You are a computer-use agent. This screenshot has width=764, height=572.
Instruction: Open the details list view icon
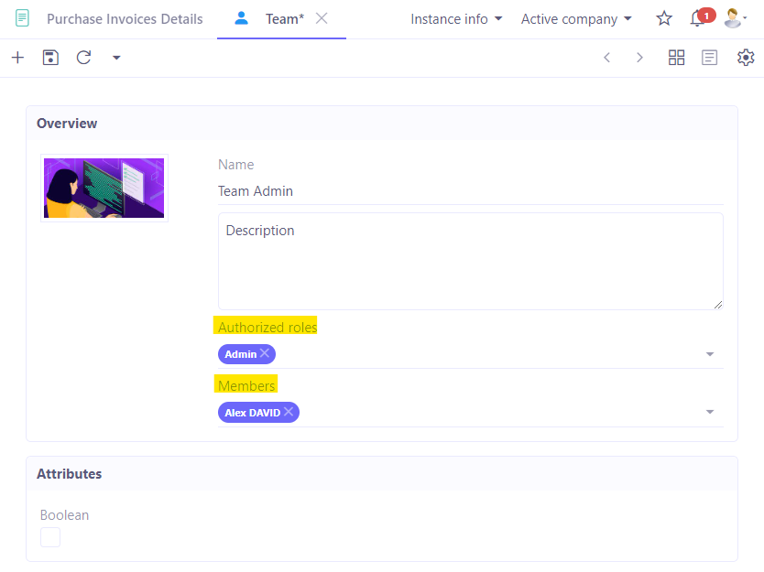tap(709, 57)
